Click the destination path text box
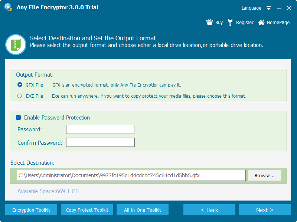 click(x=131, y=175)
